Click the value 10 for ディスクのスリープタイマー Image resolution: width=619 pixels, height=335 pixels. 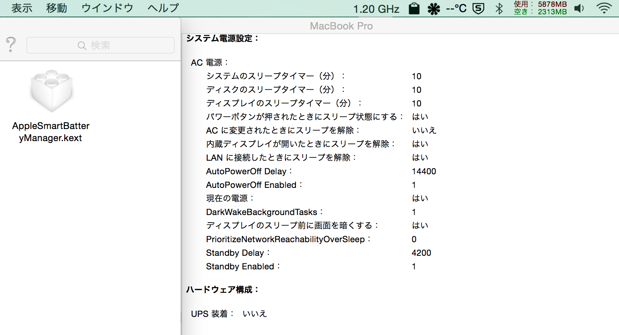click(416, 90)
